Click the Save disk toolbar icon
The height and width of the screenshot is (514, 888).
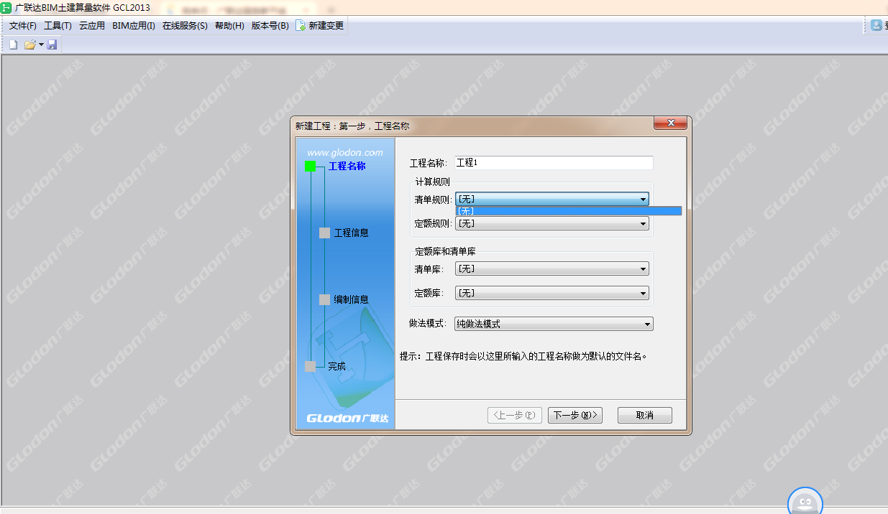[x=52, y=45]
